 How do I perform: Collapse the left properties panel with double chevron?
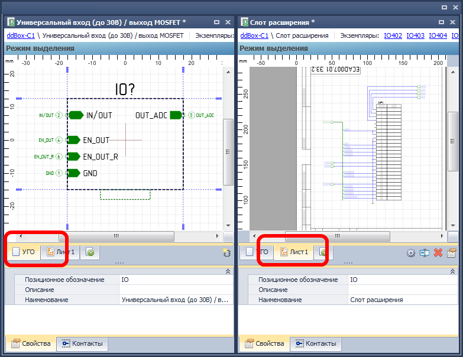coord(228,271)
